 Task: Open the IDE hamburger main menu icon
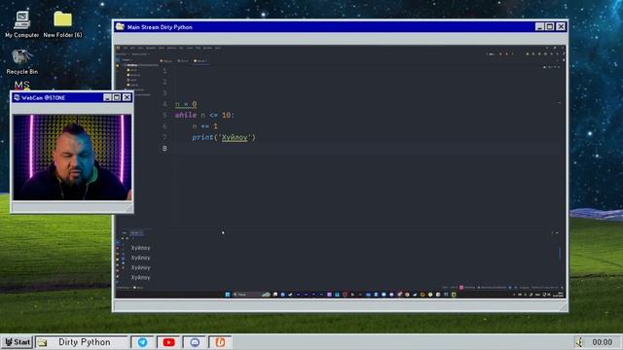[118, 48]
